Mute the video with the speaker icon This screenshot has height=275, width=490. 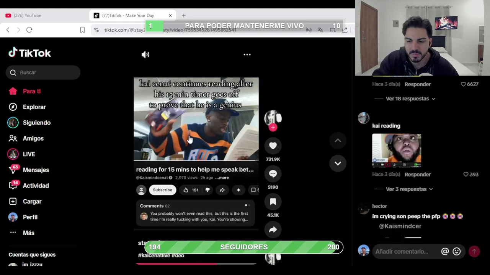[x=145, y=55]
